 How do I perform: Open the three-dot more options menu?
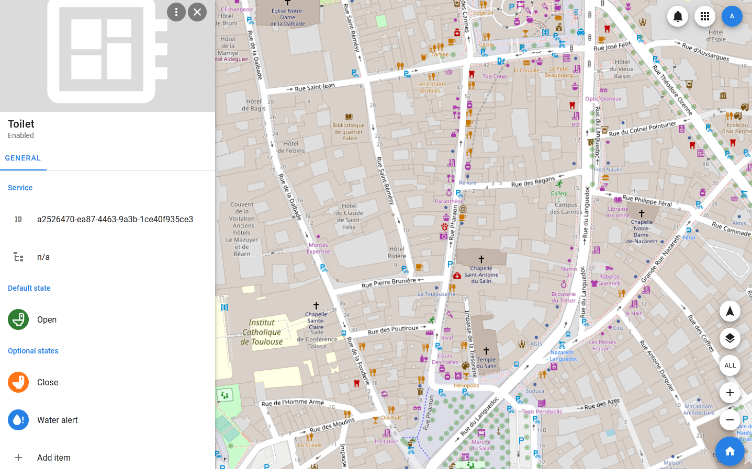point(176,12)
